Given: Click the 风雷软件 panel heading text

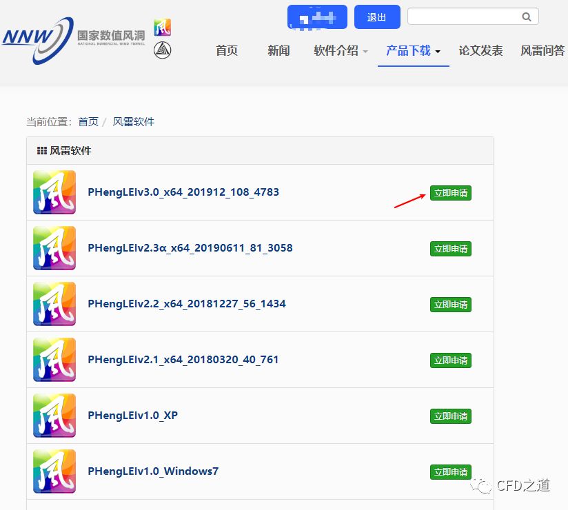Looking at the screenshot, I should [70, 151].
